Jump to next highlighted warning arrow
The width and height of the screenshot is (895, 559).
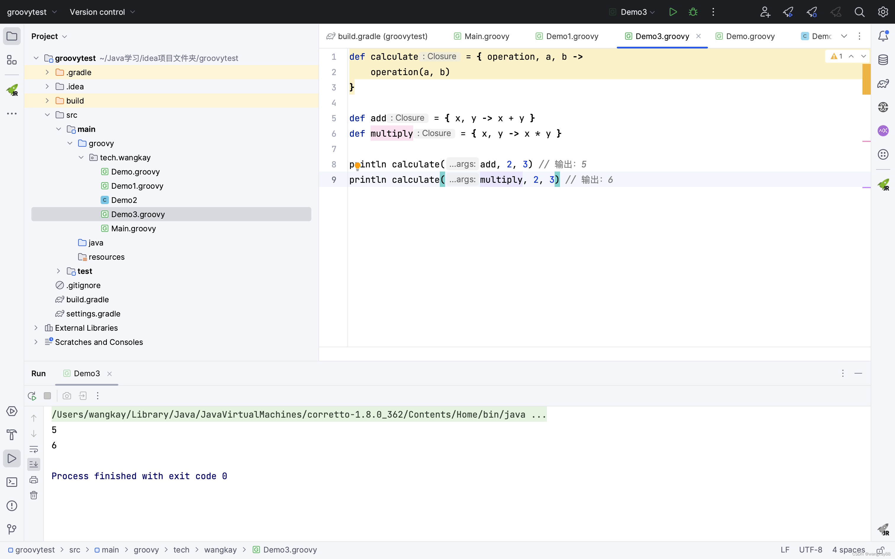(x=863, y=56)
